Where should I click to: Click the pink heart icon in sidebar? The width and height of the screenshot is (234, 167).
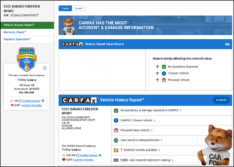tap(12, 105)
